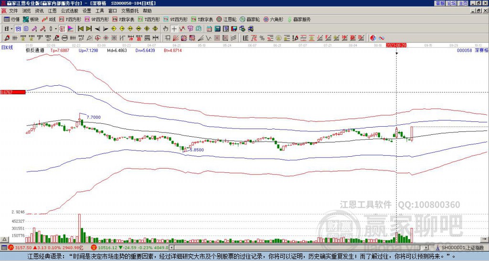Viewport: 489px width, 261px height.
Task: Open the 江恩轮 Gann wheel tool
Action: pos(224,20)
